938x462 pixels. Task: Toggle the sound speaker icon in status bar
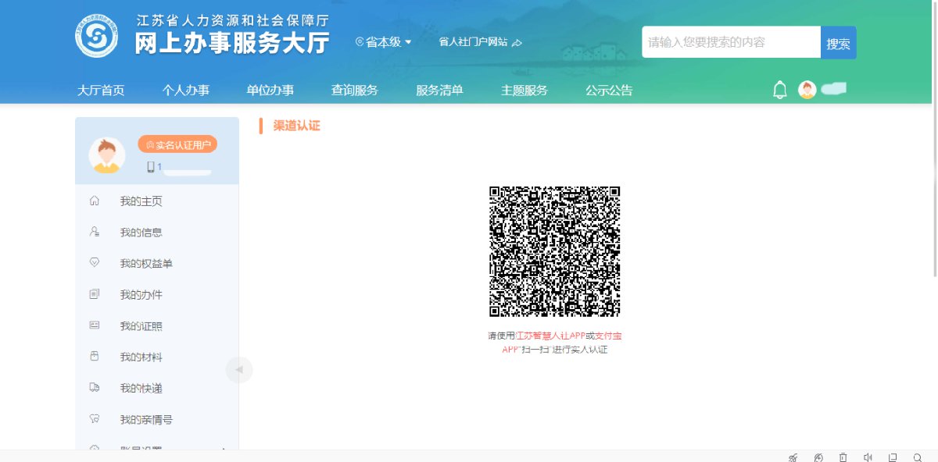[868, 457]
